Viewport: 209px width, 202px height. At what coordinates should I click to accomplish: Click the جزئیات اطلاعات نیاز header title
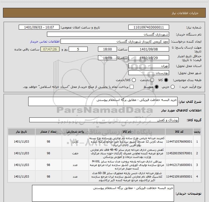[185, 13]
